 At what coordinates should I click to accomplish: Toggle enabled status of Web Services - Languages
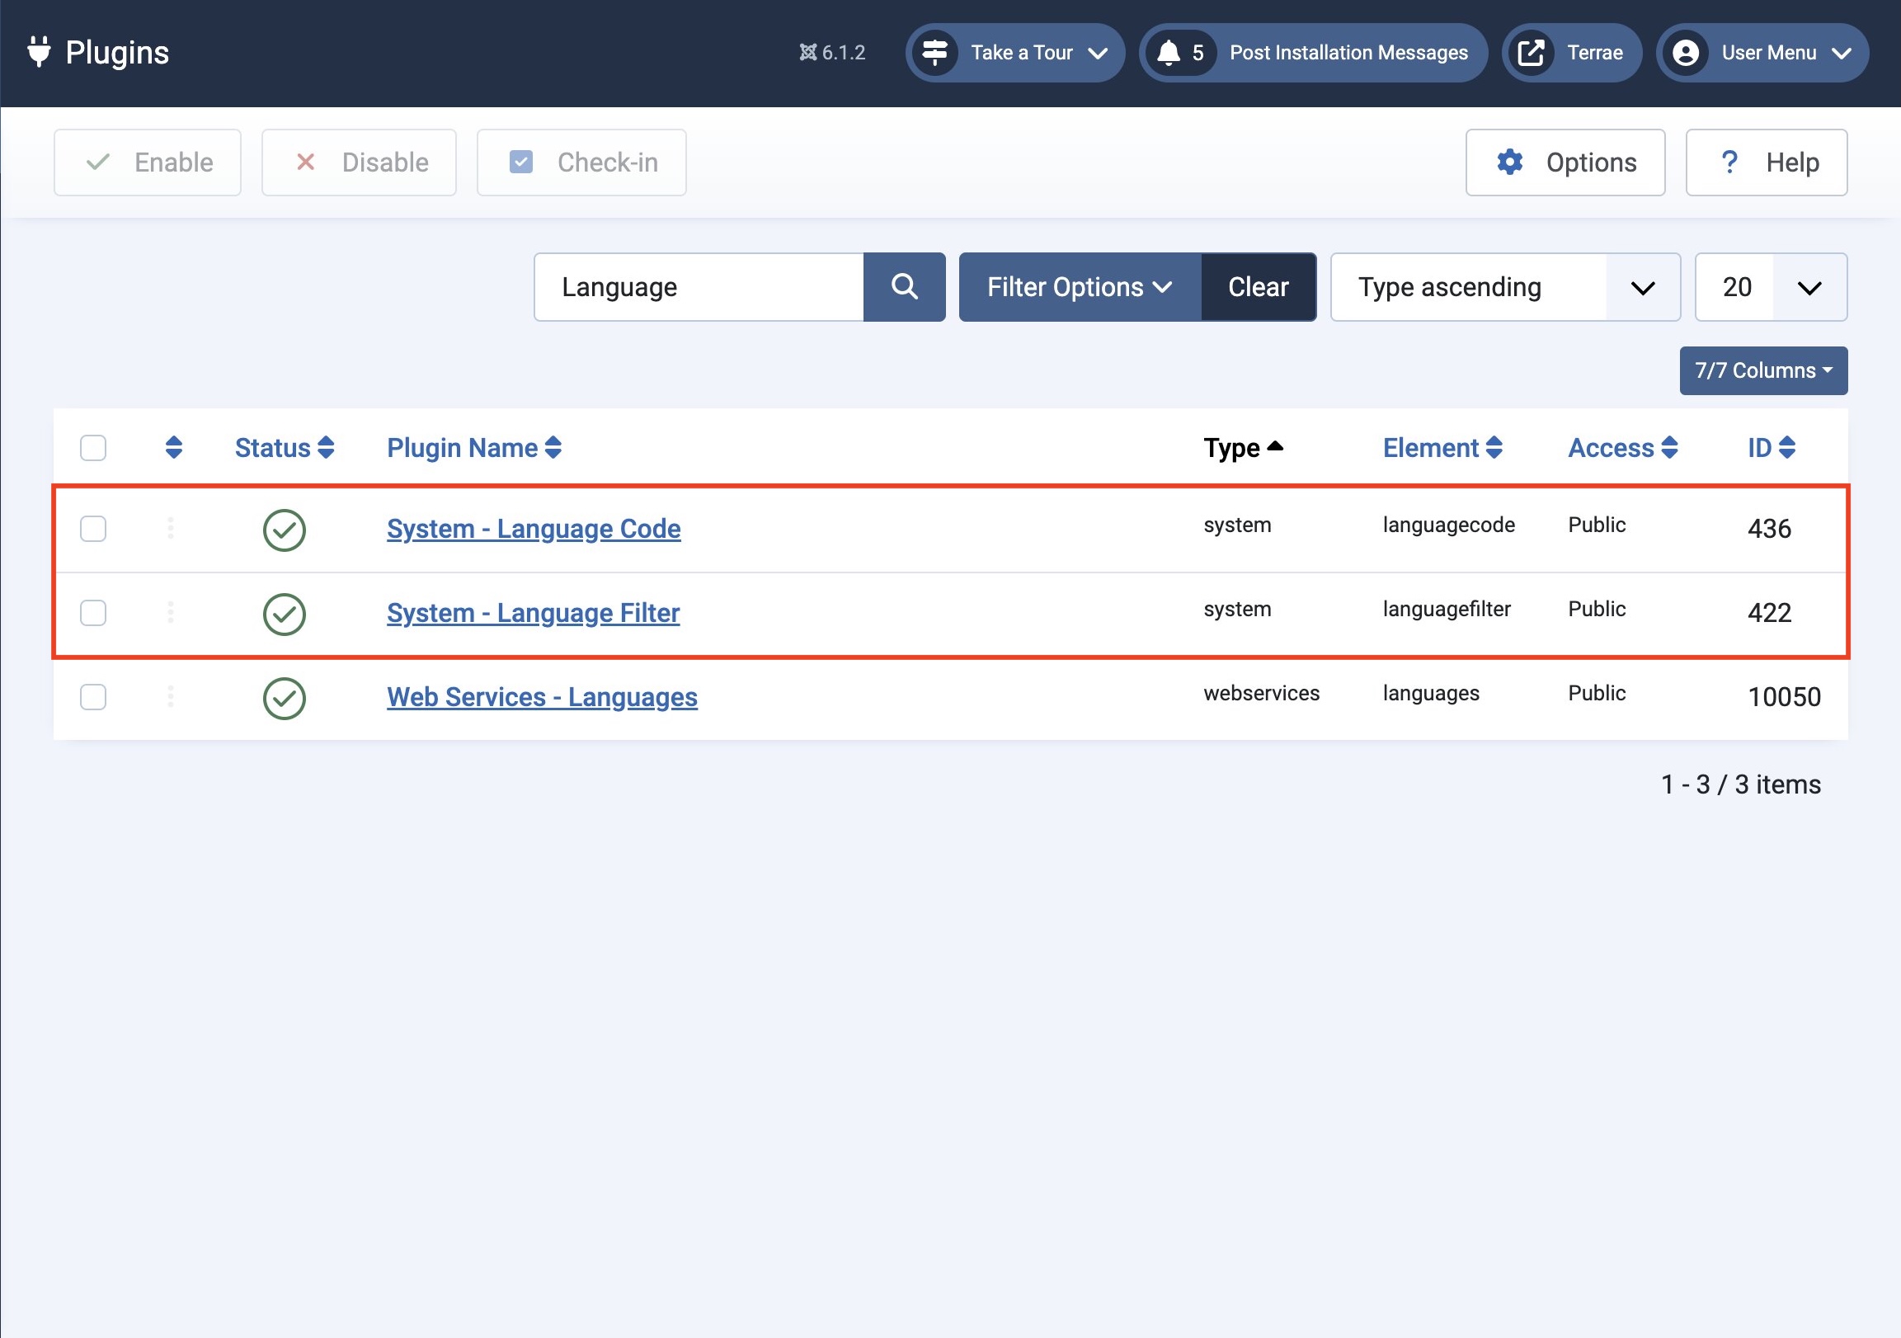[284, 698]
